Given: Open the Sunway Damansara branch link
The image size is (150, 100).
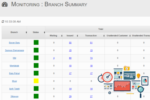Looking at the screenshot, I should click(14, 50).
